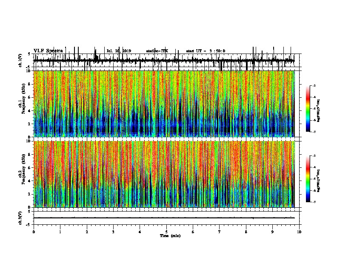Click the ch.1 voltage waveform trace
Viewport: 337px width, 260px height.
click(x=164, y=61)
